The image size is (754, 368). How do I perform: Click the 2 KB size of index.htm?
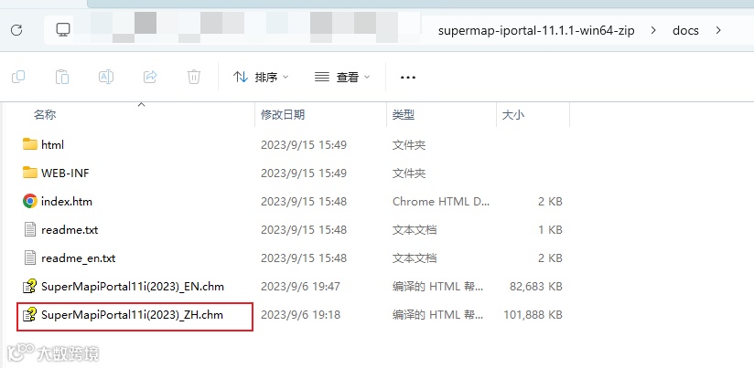(550, 202)
